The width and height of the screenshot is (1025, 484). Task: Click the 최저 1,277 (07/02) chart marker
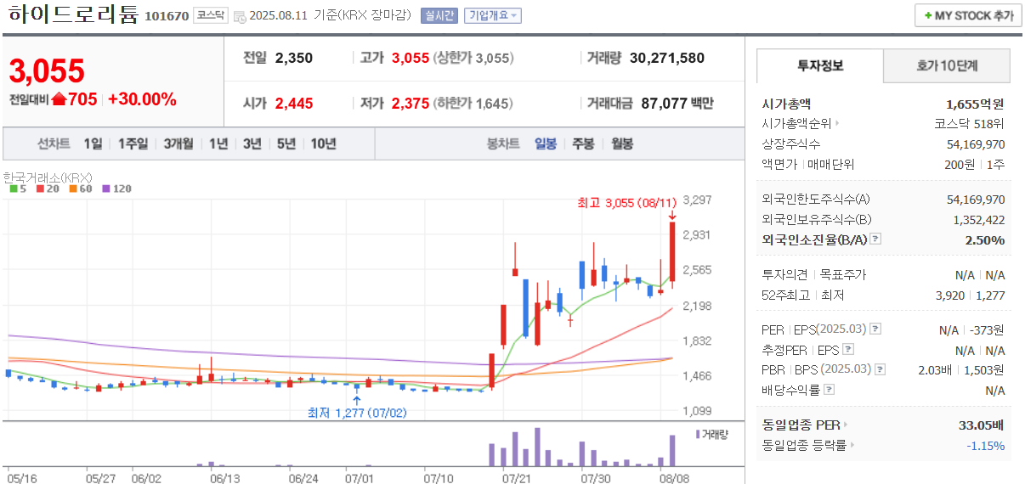point(357,413)
